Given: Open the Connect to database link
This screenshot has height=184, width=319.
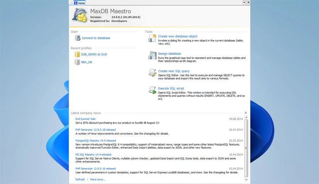Looking at the screenshot, I should pos(96,38).
